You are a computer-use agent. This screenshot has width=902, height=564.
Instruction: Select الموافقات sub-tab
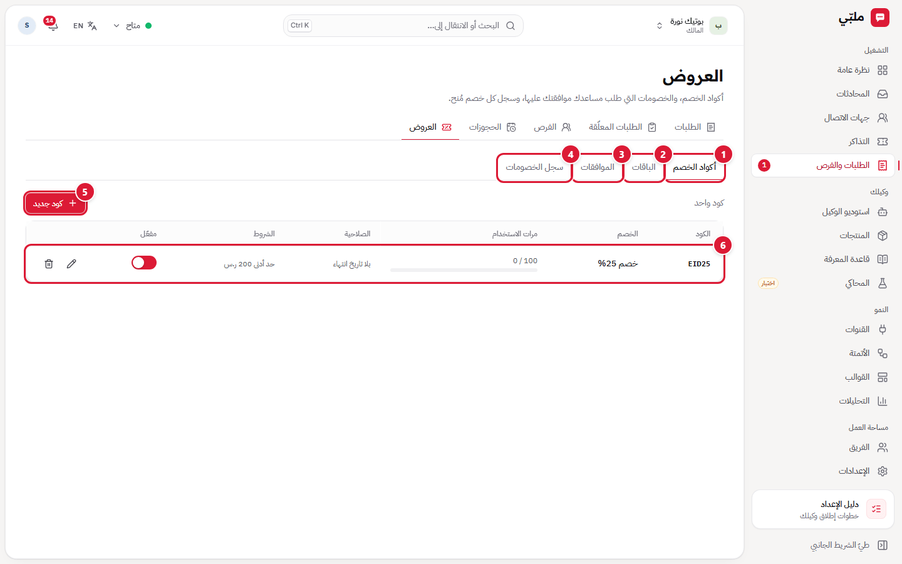[x=598, y=167]
